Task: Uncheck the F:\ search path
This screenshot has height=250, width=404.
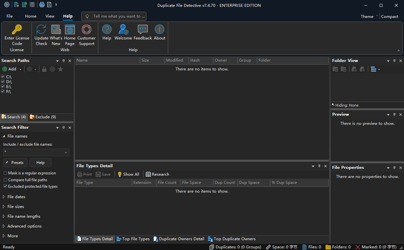Action: pyautogui.click(x=3, y=91)
